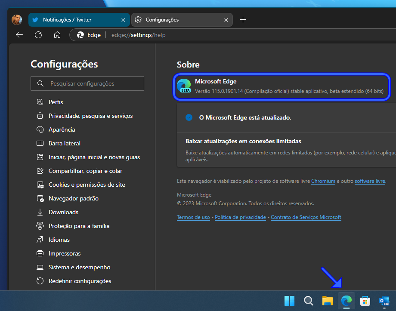Image resolution: width=396 pixels, height=311 pixels.
Task: Click the window icon beside Iniciar, página inicial
Action: click(40, 157)
